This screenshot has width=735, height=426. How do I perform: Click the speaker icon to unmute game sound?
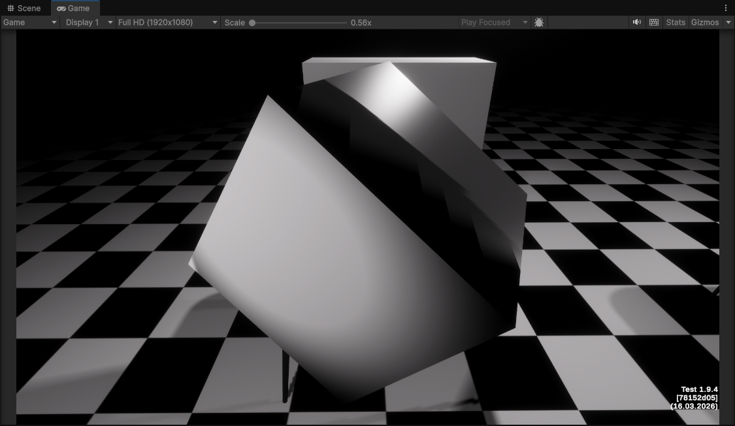(x=637, y=22)
